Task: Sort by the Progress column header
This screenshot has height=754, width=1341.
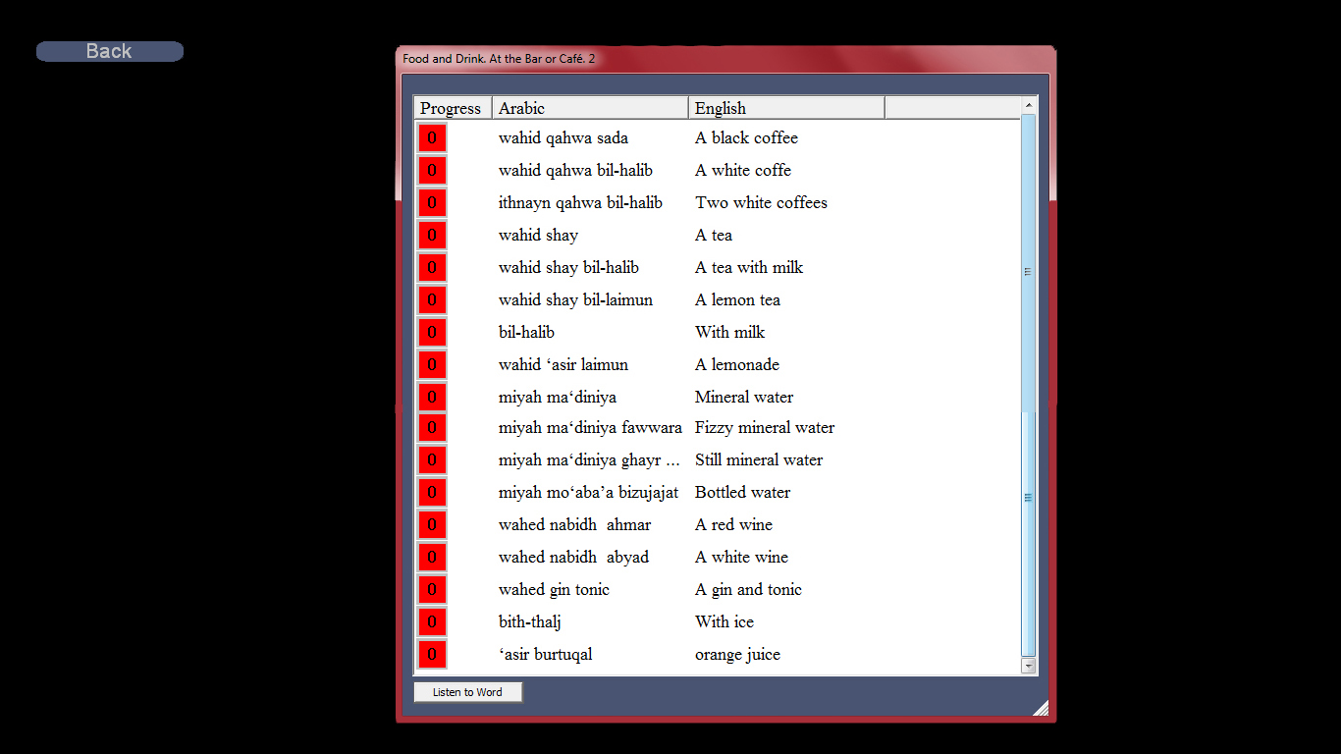Action: click(x=453, y=108)
